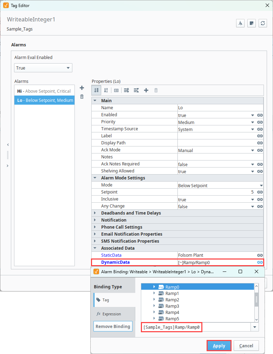The height and width of the screenshot is (354, 273).
Task: Click binding link icon for Inclusive
Action: pyautogui.click(x=260, y=199)
